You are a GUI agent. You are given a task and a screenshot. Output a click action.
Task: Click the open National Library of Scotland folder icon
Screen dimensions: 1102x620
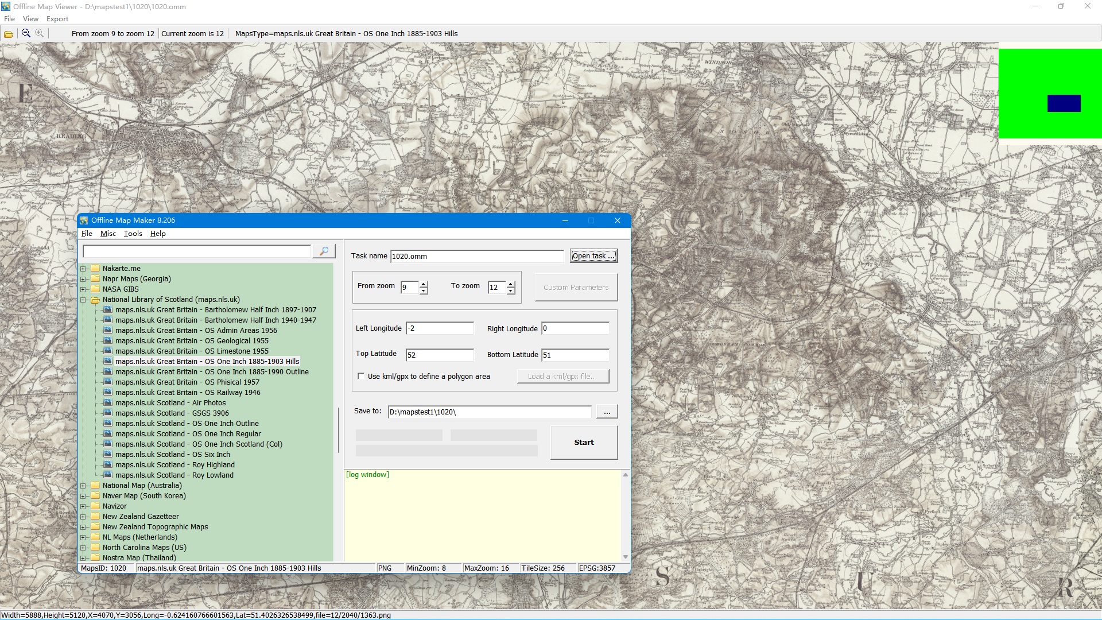(95, 299)
